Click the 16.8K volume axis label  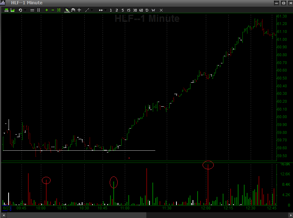coord(285,164)
